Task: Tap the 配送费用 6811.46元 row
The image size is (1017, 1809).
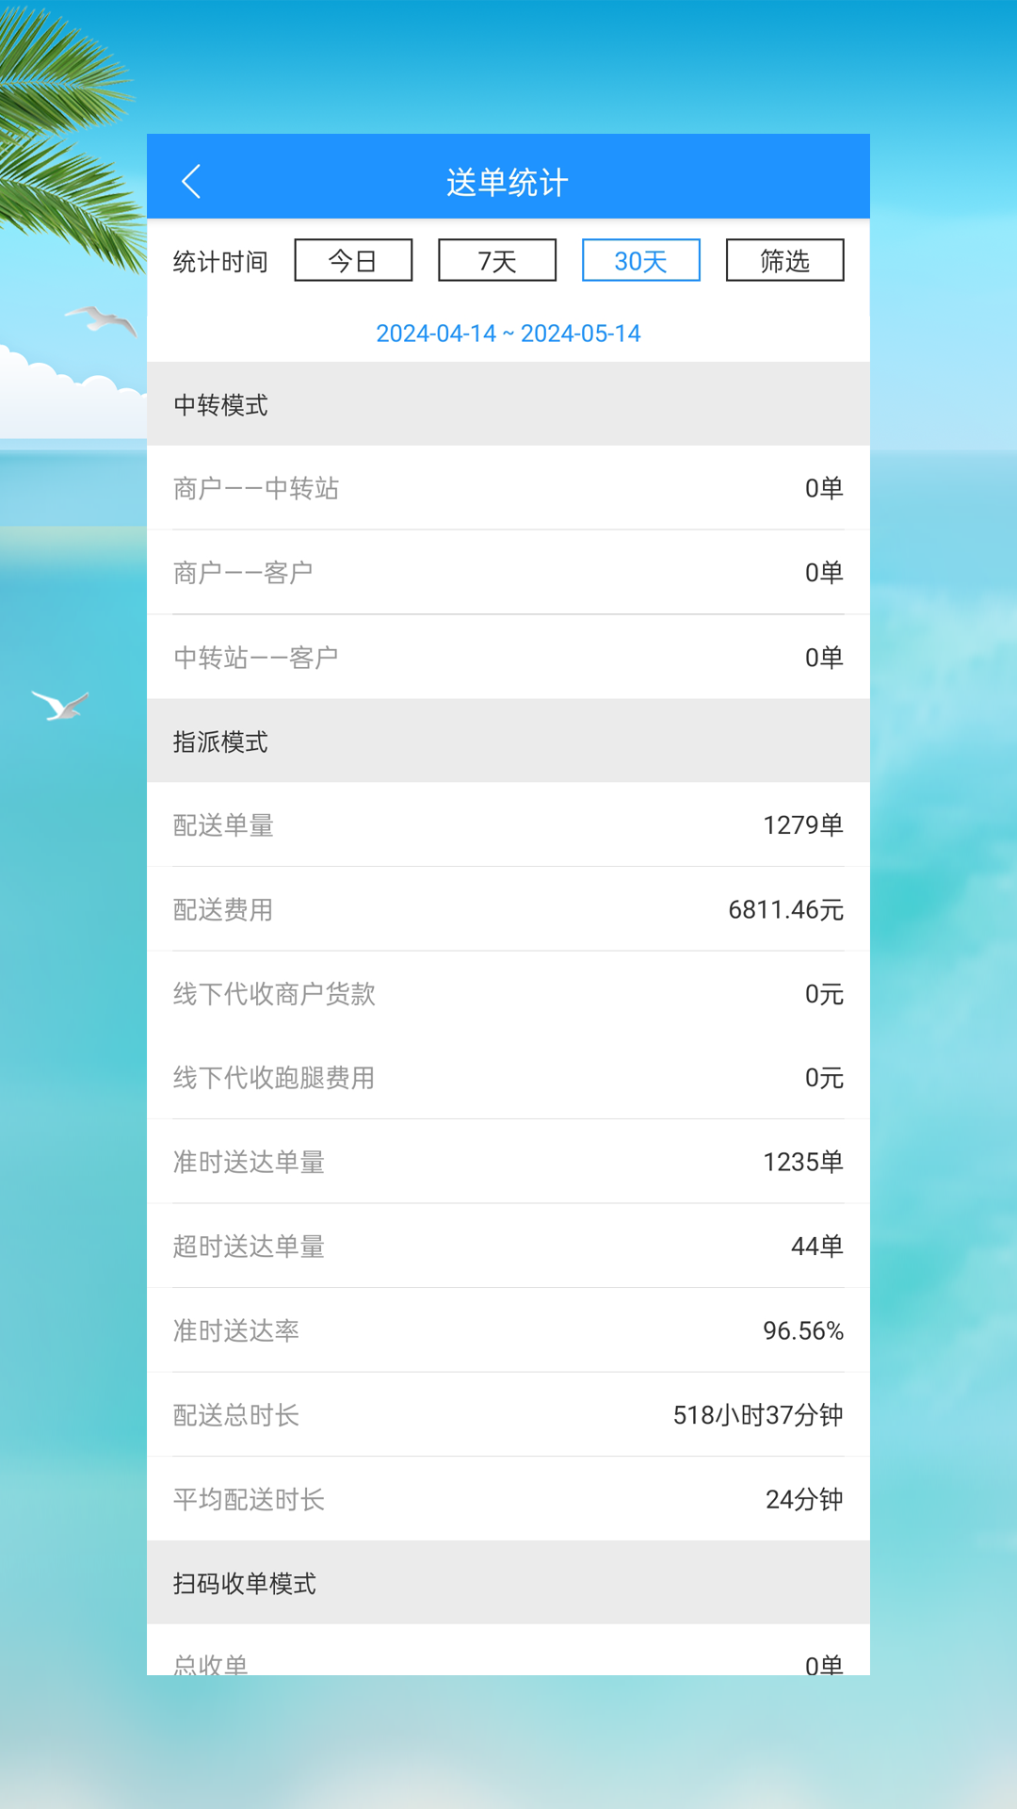Action: pos(508,909)
